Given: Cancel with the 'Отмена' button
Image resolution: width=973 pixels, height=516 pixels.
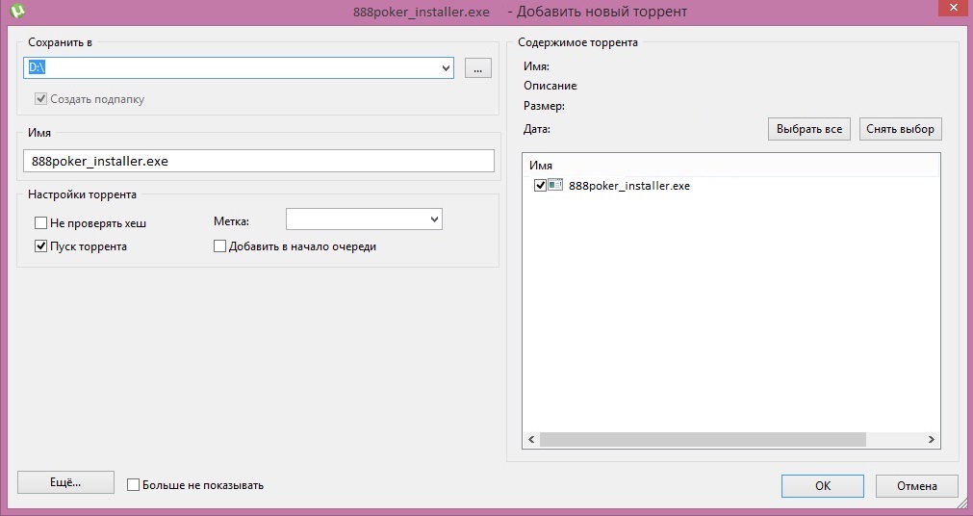Looking at the screenshot, I should tap(917, 485).
